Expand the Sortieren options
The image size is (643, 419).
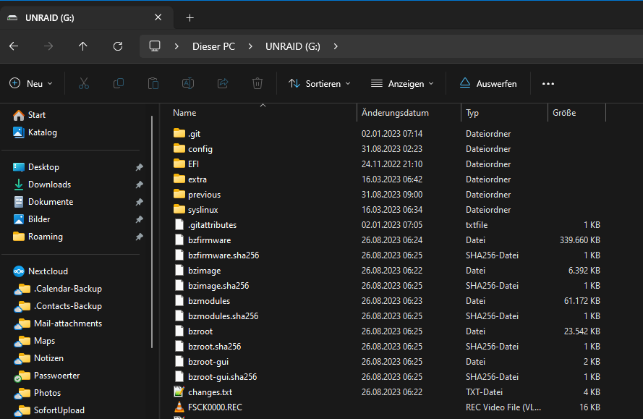pos(320,84)
